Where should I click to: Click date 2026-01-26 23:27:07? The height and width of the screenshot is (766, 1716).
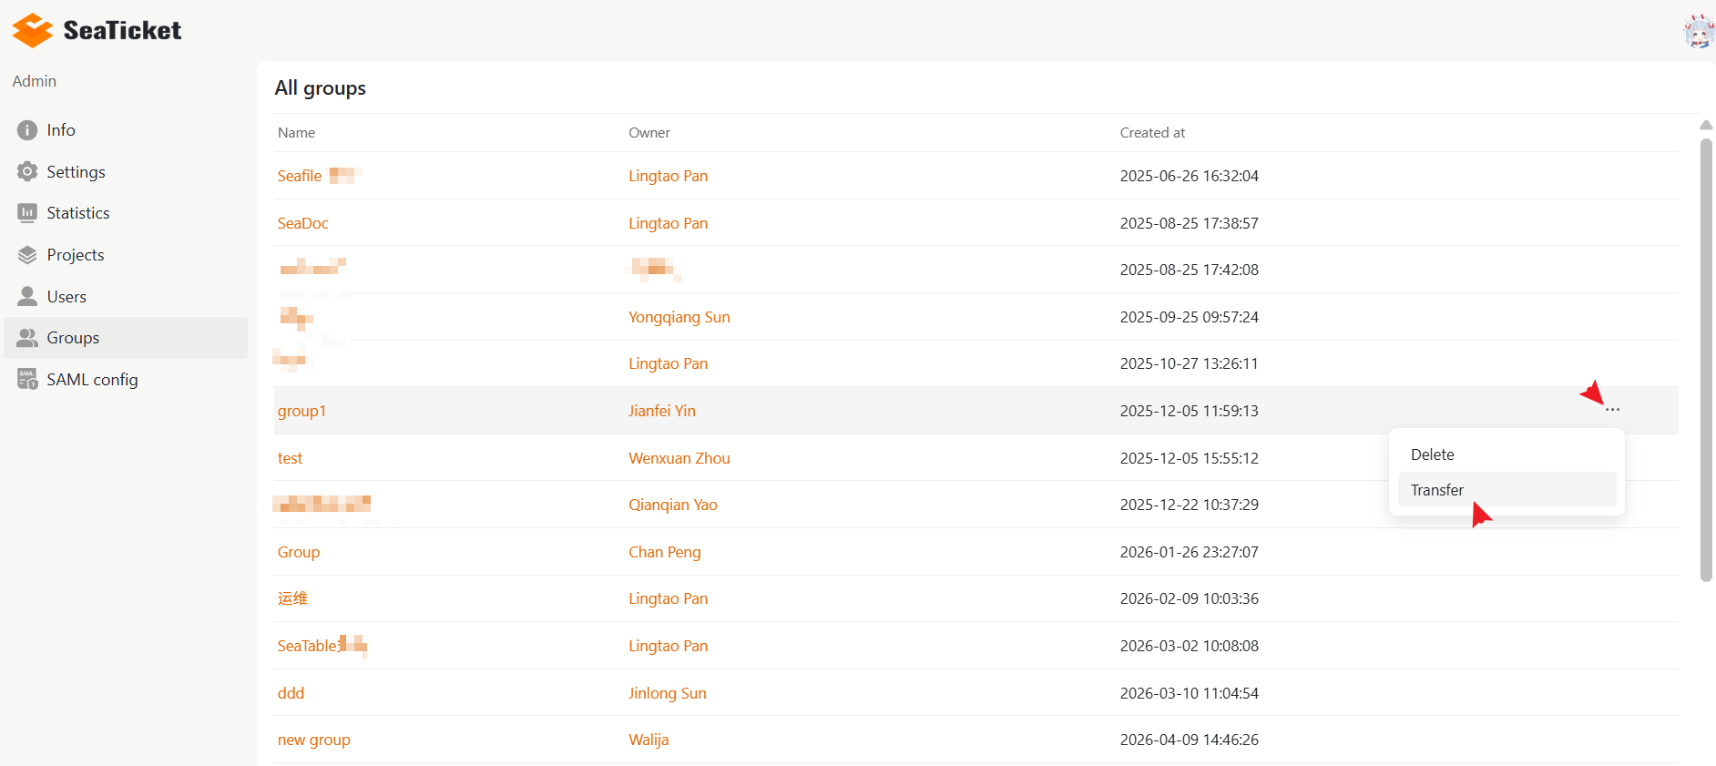click(1189, 552)
